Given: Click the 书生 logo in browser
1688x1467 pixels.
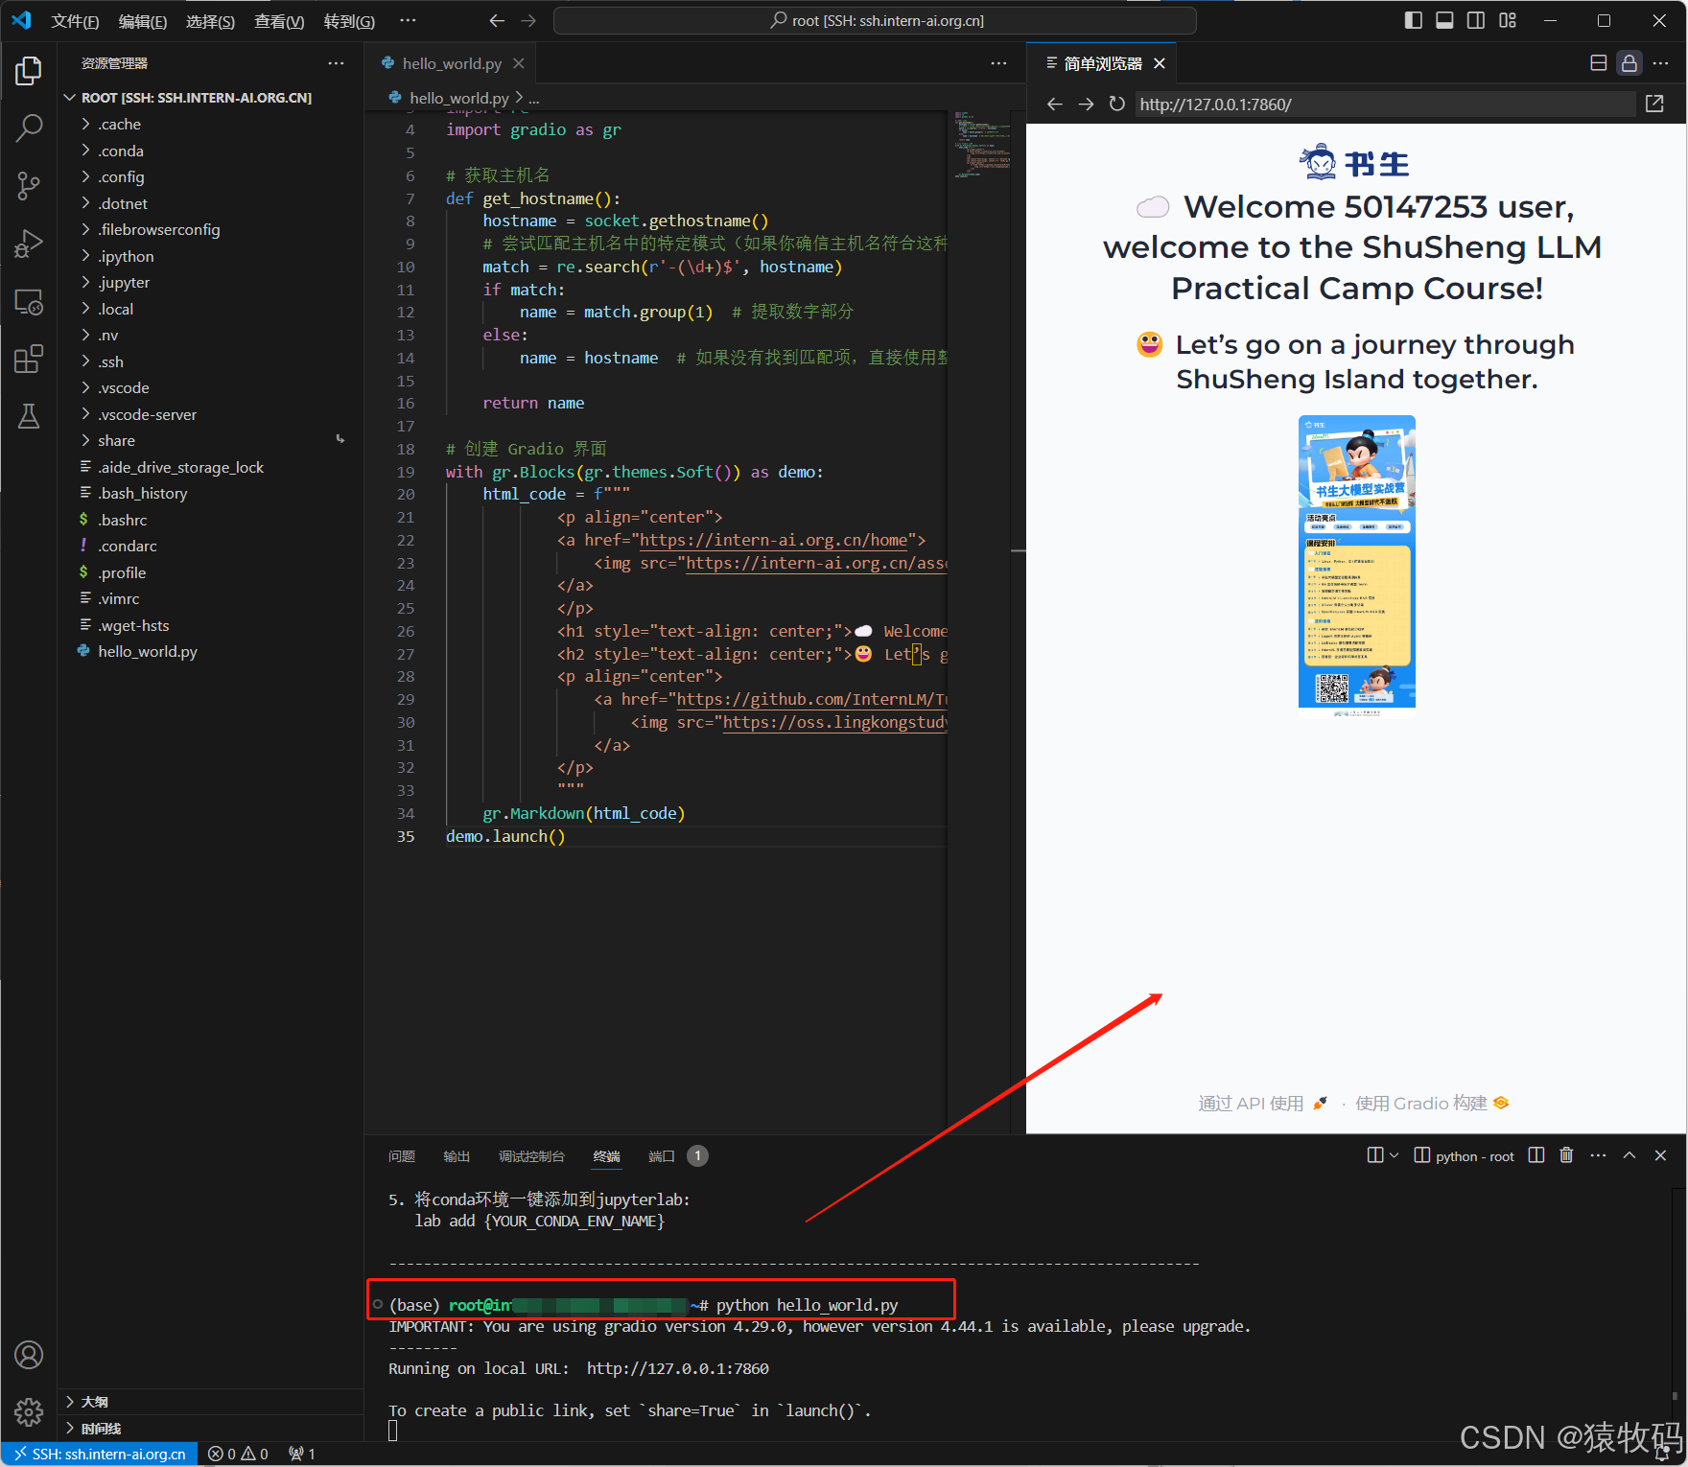Looking at the screenshot, I should point(1355,163).
